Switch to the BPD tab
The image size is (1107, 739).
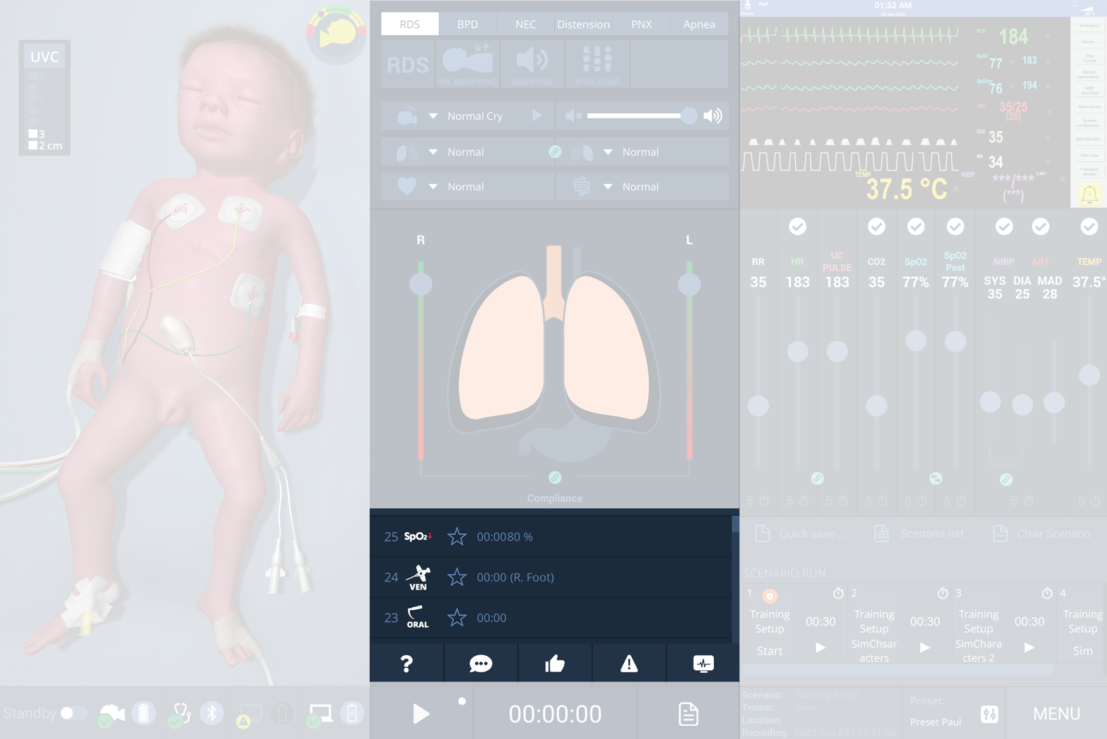tap(468, 24)
